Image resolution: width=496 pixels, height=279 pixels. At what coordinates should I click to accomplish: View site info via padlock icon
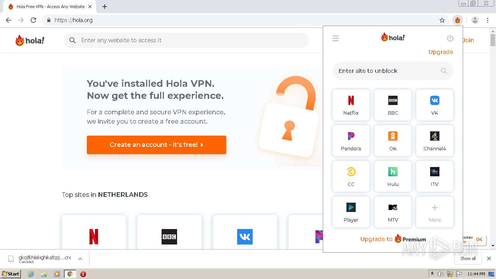coord(48,20)
